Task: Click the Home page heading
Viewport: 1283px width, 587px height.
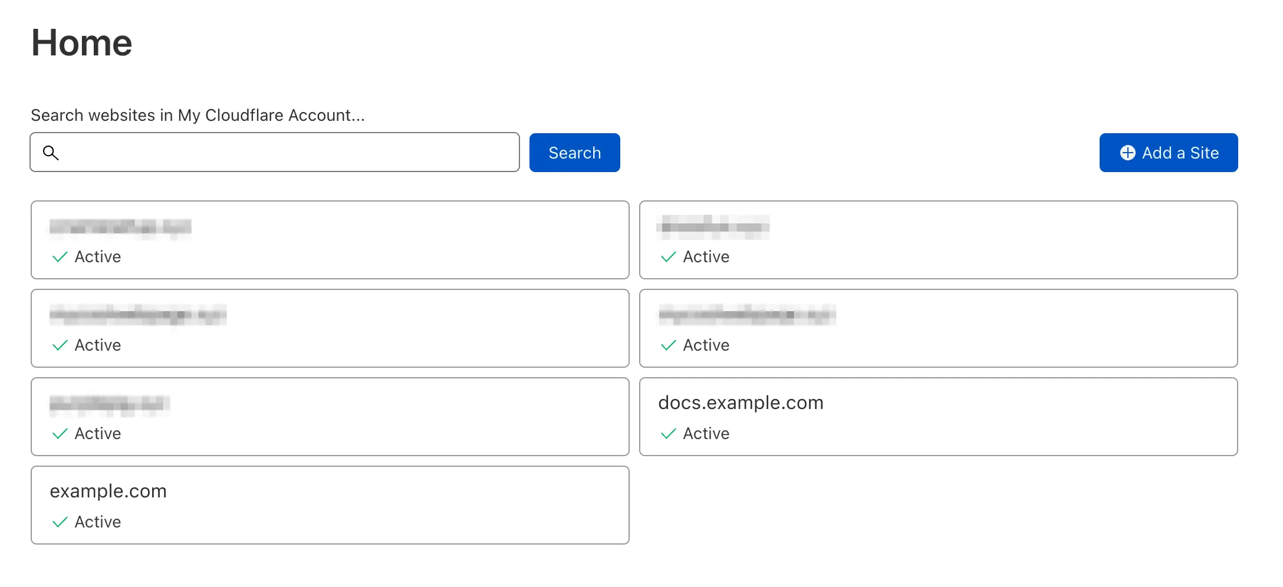Action: 81,41
